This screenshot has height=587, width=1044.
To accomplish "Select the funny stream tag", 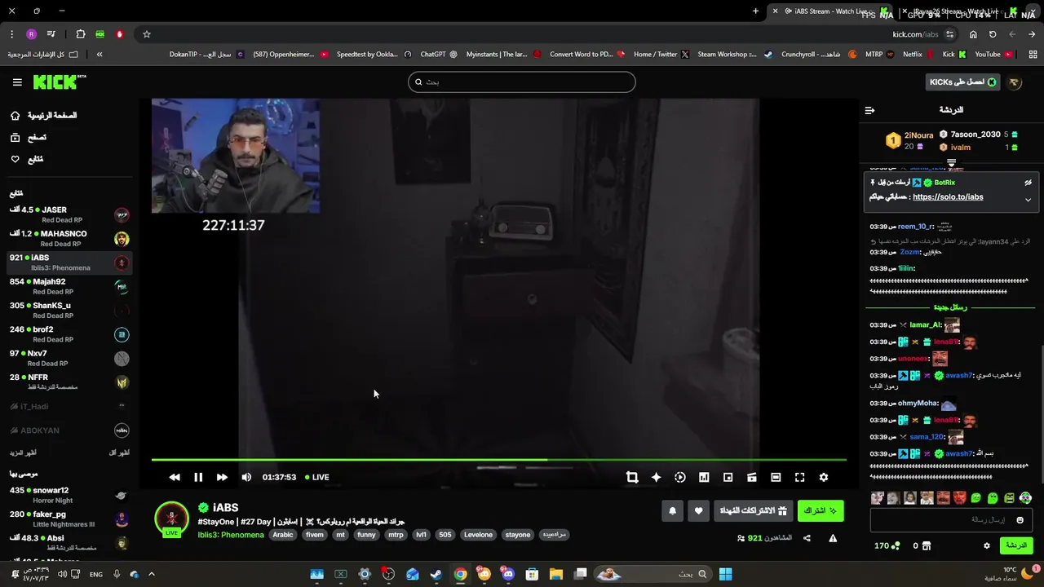I will pos(366,535).
